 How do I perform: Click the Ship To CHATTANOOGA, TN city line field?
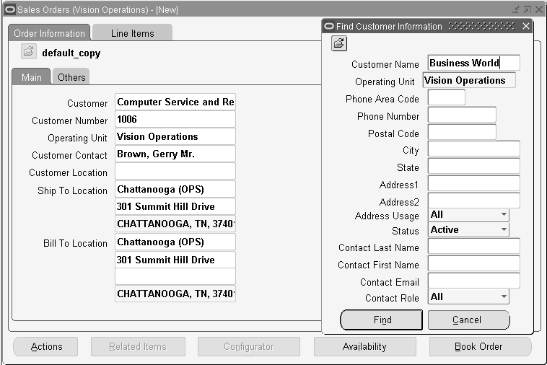(x=175, y=224)
